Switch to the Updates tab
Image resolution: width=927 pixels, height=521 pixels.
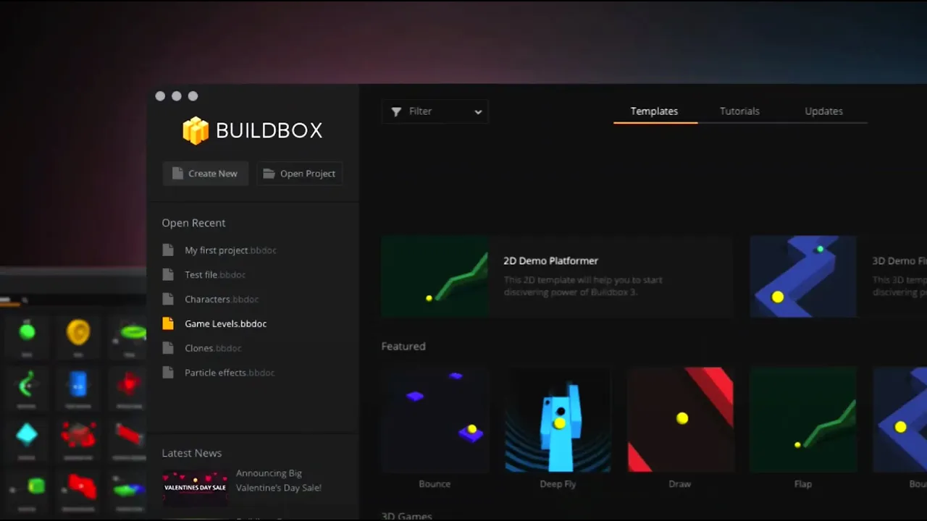tap(823, 111)
